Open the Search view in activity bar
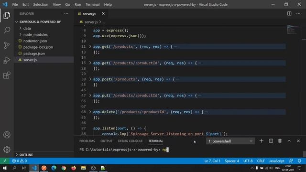 point(7,30)
